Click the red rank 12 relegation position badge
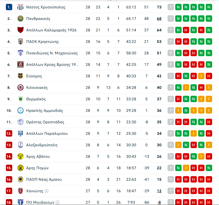This screenshot has height=205, width=219. point(9,134)
